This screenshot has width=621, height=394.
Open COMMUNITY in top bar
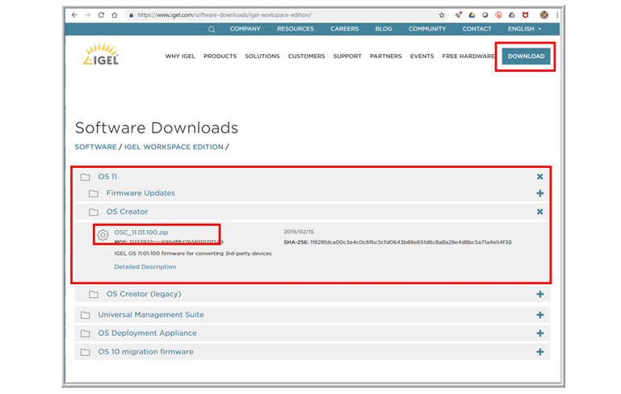point(427,29)
